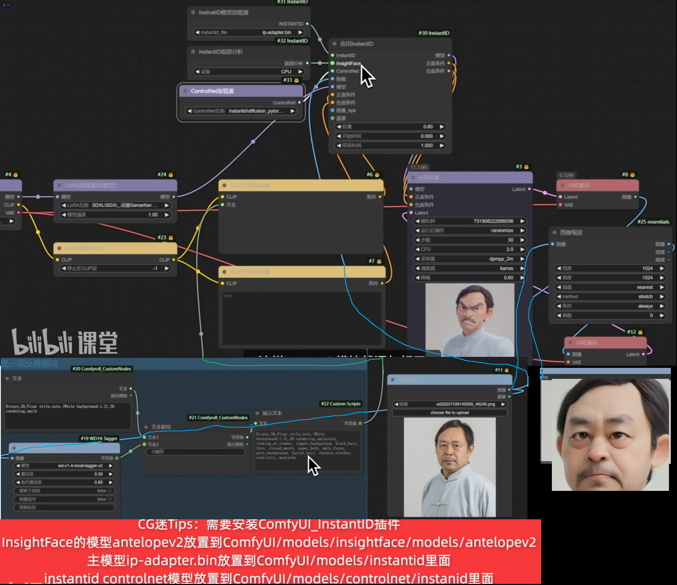This screenshot has height=585, width=677.
Task: Toggle the 尾随逗号 switch
Action: tap(110, 499)
